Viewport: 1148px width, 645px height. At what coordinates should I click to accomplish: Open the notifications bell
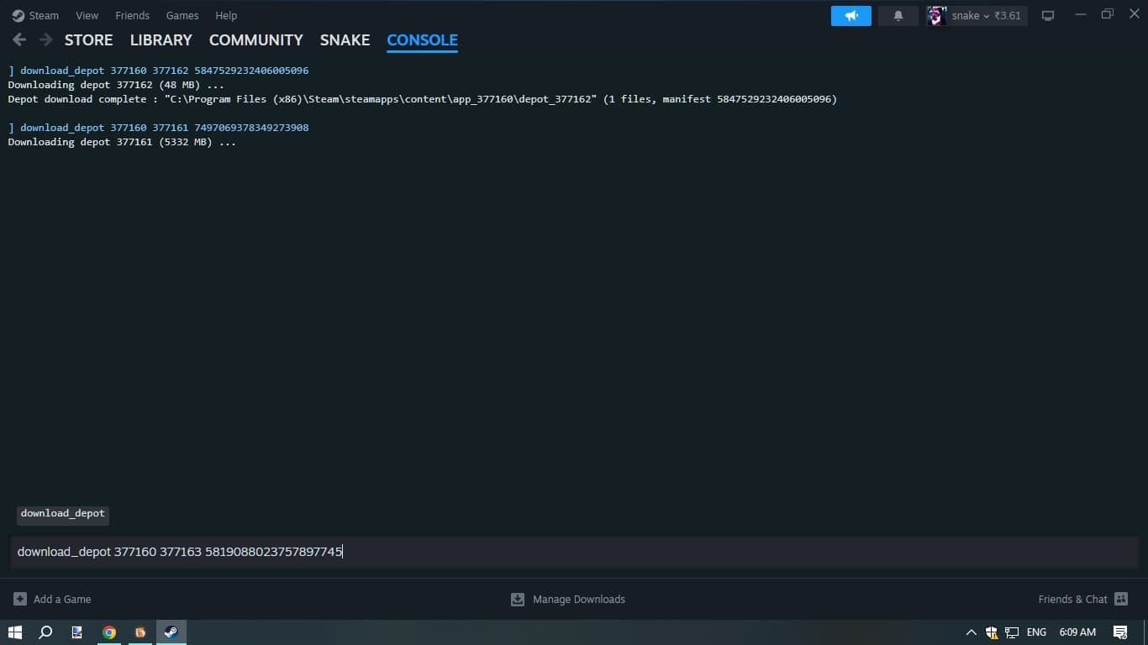click(x=898, y=16)
